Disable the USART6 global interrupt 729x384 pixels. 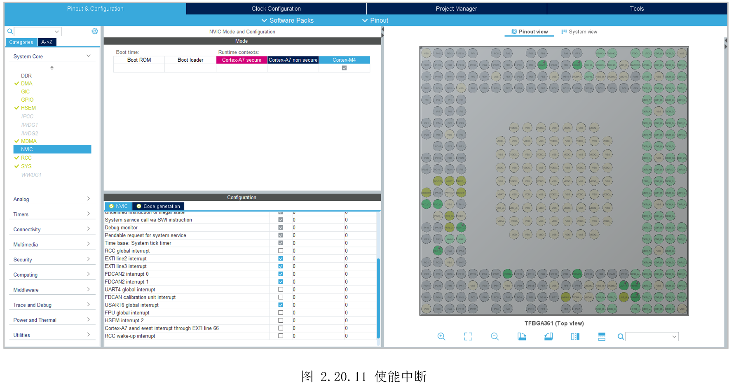tap(281, 305)
